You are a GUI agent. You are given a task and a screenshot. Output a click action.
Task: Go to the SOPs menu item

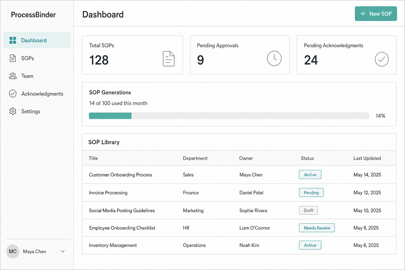37,58
